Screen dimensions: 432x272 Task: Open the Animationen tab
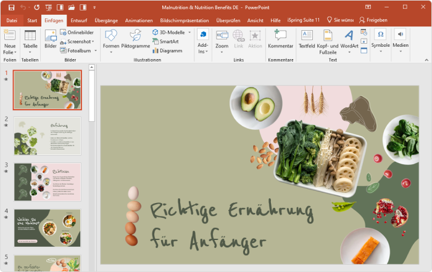139,20
